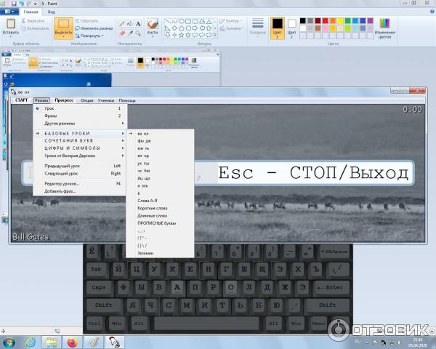Pick the yellow color swatch
436x349 pixels.
coord(340,21)
